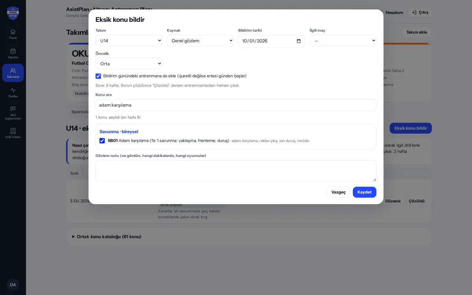The width and height of the screenshot is (472, 295).
Task: Open the İlgili maç dropdown
Action: pos(343,41)
